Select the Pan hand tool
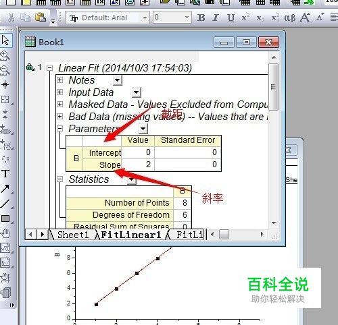The image size is (338, 325). [x=5, y=233]
